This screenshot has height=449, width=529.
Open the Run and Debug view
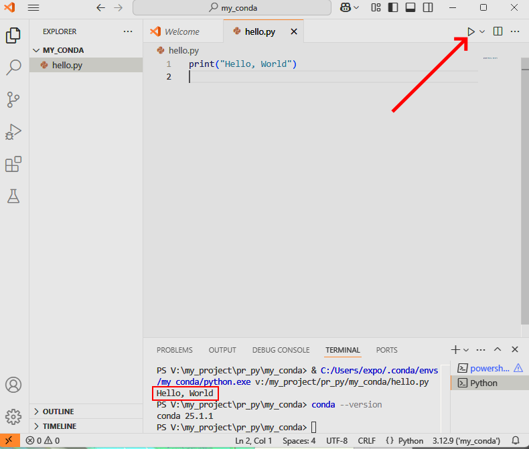[13, 132]
